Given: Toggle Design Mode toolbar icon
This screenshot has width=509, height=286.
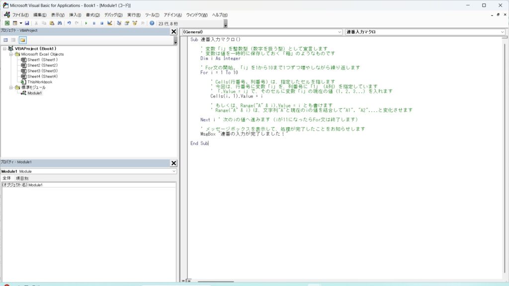Looking at the screenshot, I should (x=110, y=23).
